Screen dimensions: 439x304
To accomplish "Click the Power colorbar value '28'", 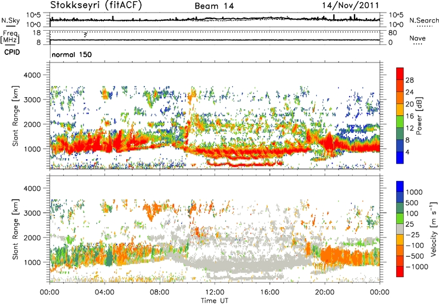I will (409, 80).
